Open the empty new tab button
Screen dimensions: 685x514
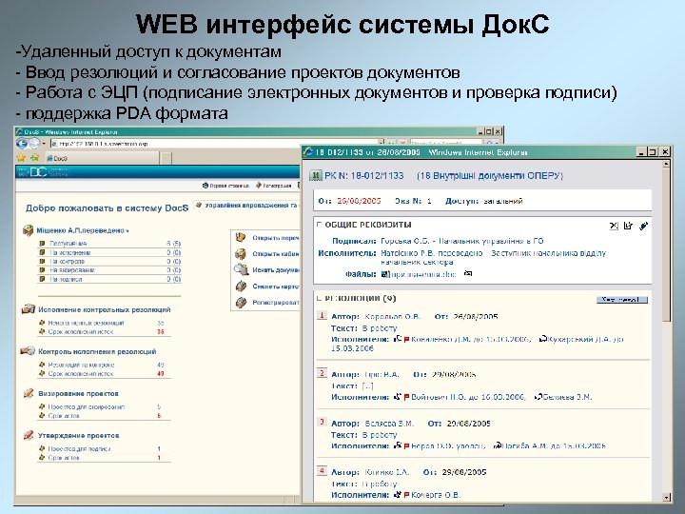click(166, 158)
